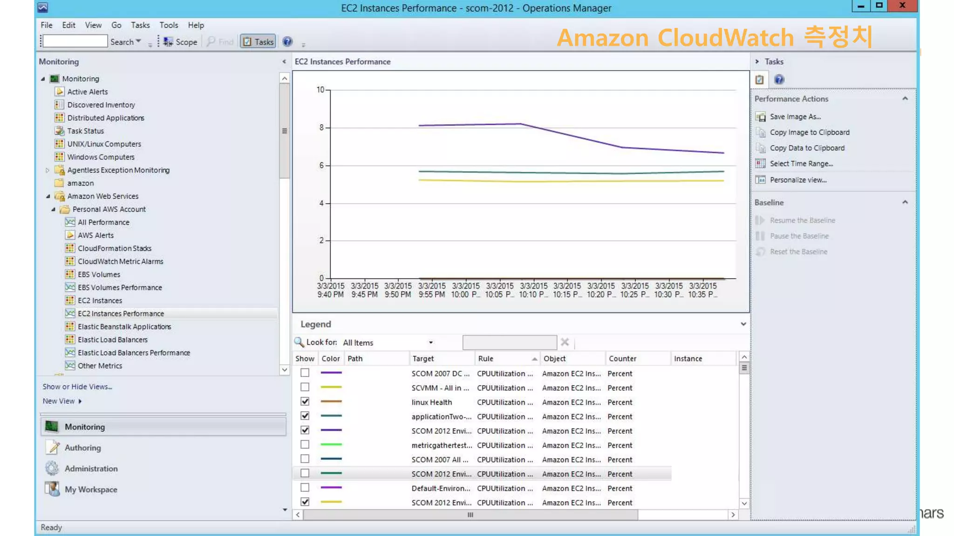Collapse the Monitoring pane with left arrow
The width and height of the screenshot is (954, 536).
pos(284,61)
